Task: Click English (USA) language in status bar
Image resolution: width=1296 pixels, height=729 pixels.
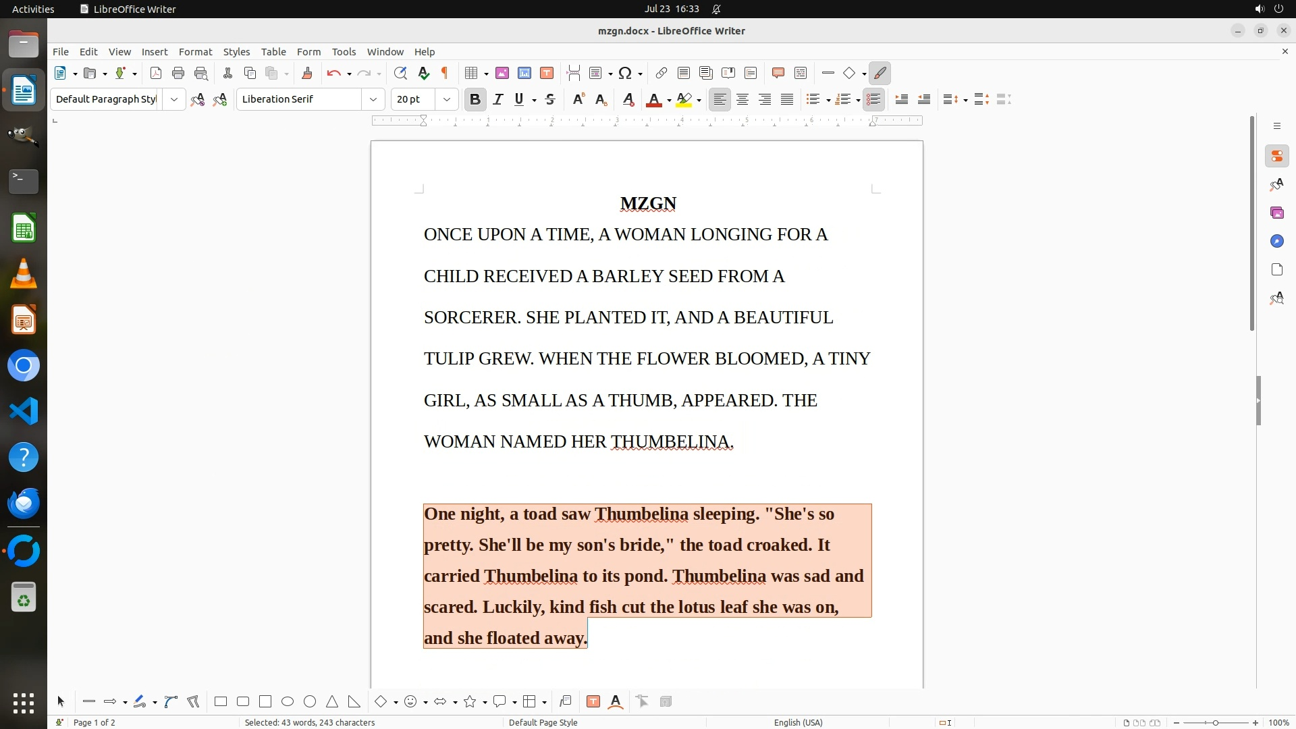Action: [x=798, y=722]
